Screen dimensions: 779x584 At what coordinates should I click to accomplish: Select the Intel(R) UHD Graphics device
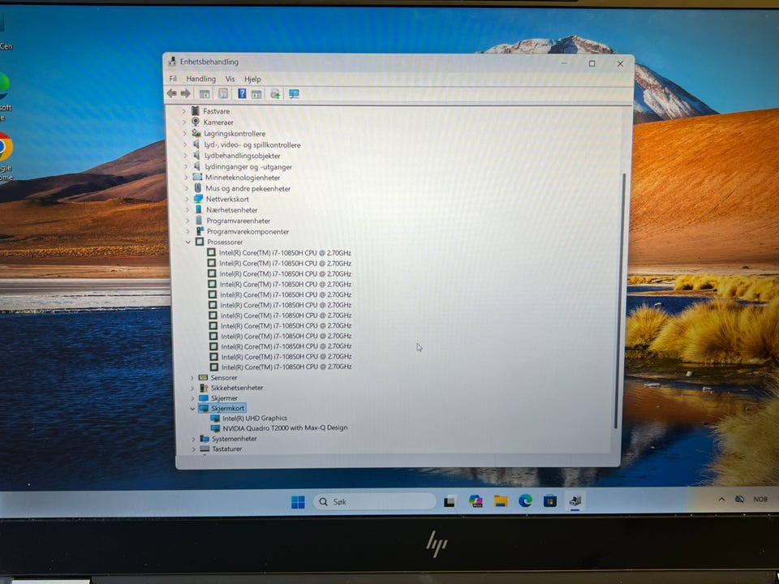tap(255, 419)
